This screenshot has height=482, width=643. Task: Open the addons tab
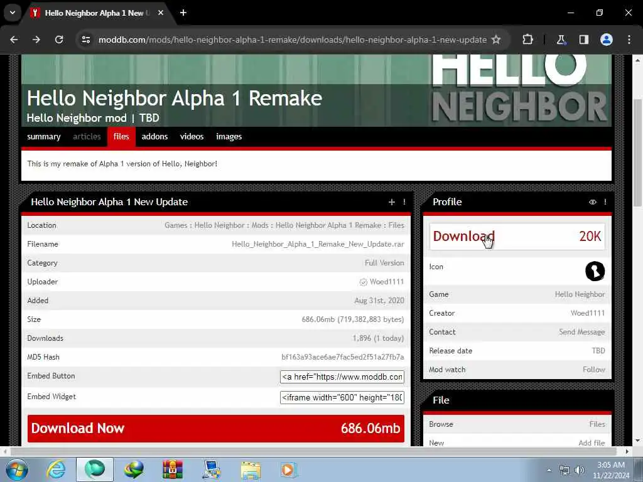click(154, 136)
